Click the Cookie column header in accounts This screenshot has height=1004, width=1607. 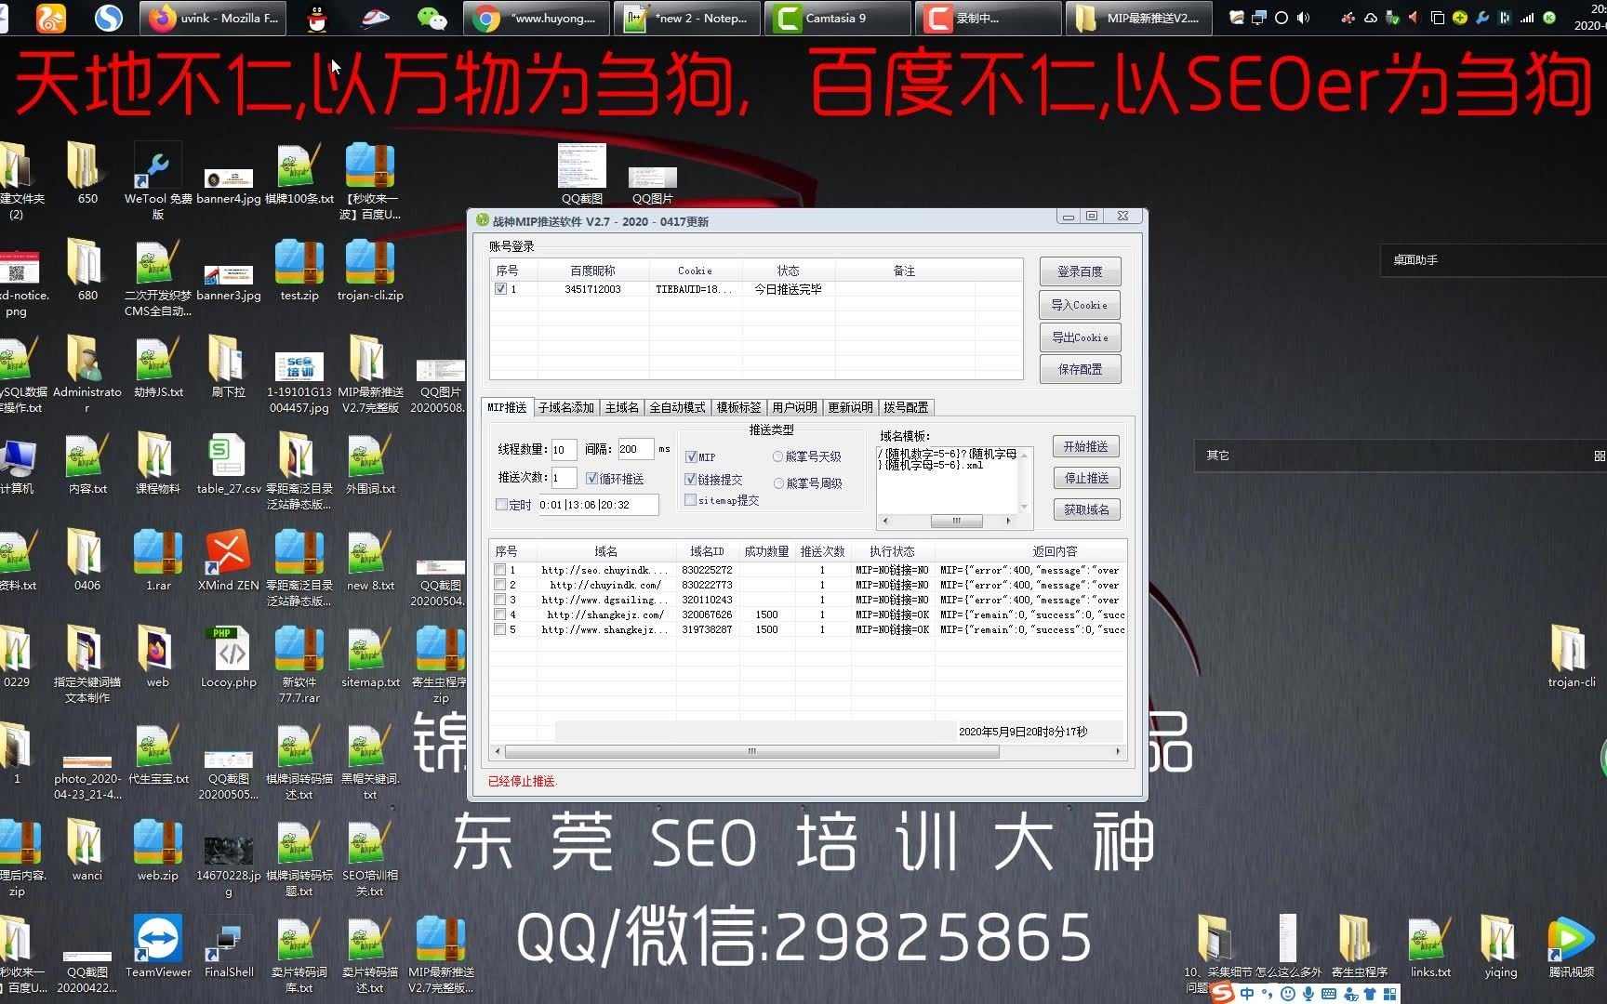click(695, 271)
